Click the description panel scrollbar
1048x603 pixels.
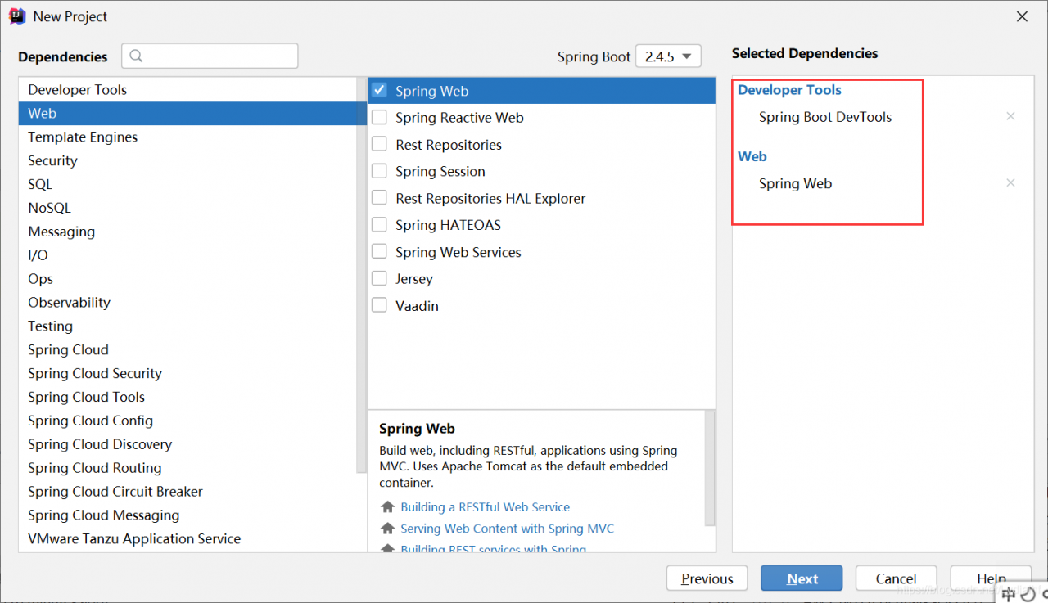(710, 466)
